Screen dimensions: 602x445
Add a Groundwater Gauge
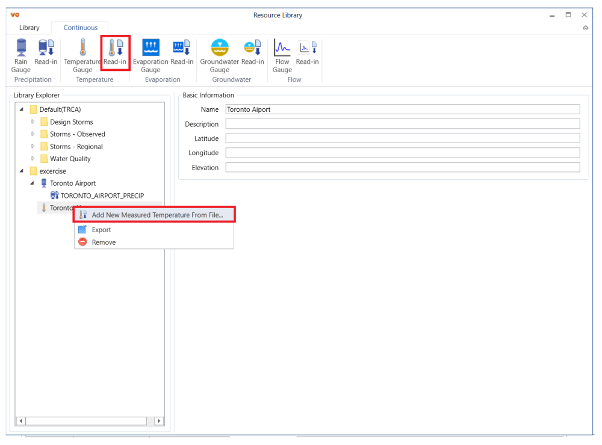coord(220,55)
